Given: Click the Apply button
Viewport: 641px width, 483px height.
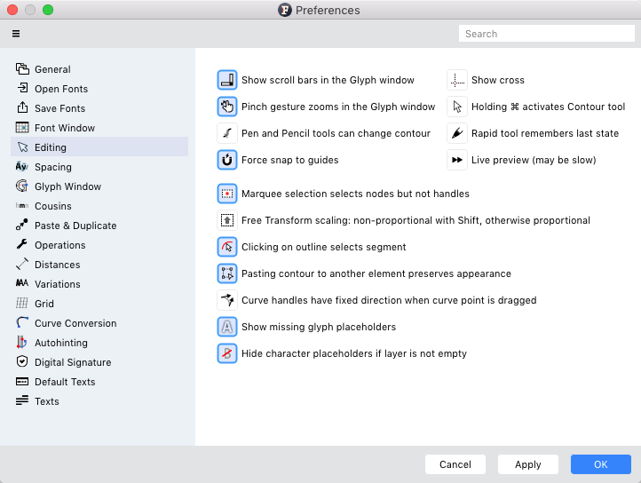Looking at the screenshot, I should pos(527,464).
